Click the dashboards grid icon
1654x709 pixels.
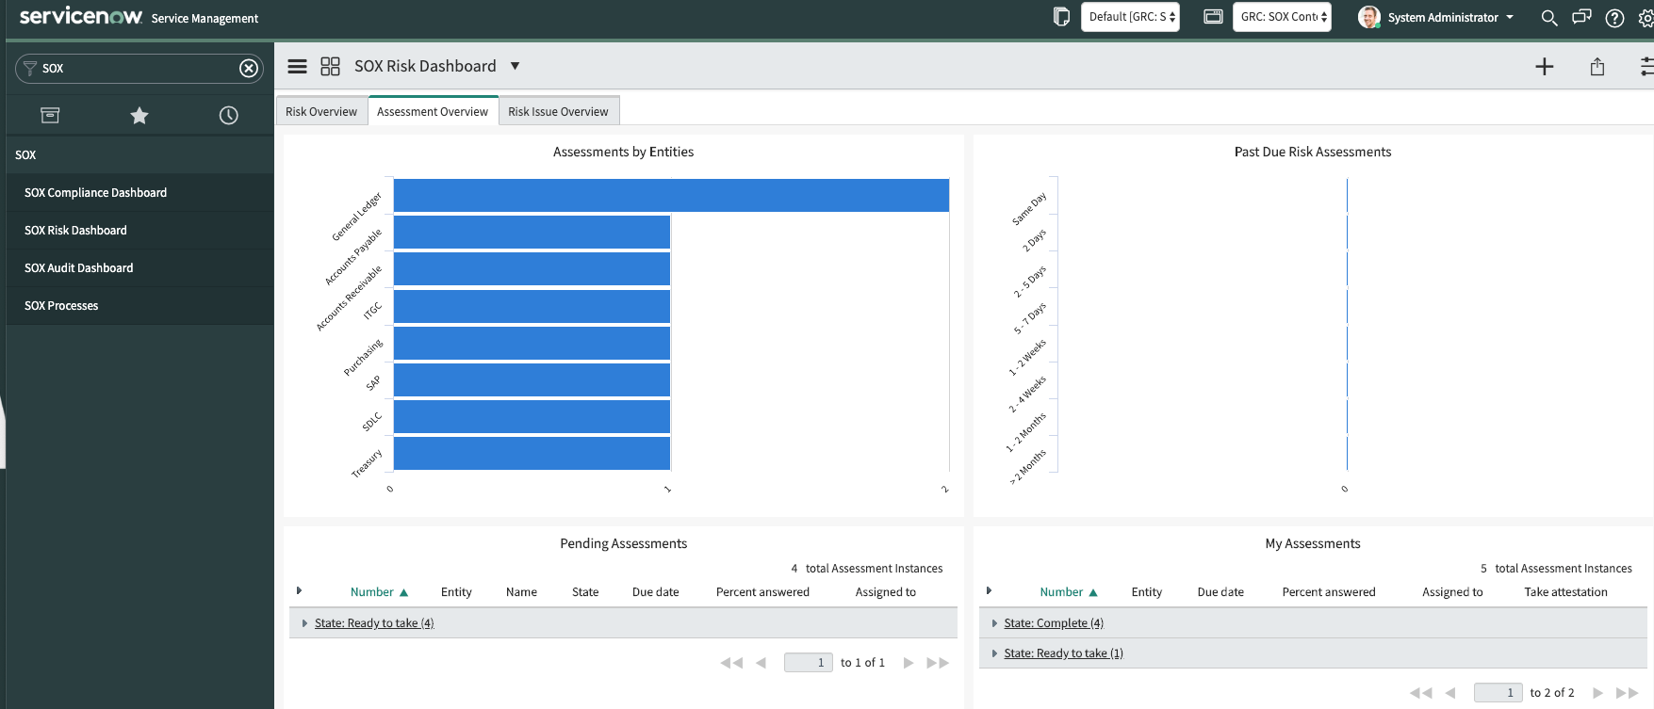[330, 66]
